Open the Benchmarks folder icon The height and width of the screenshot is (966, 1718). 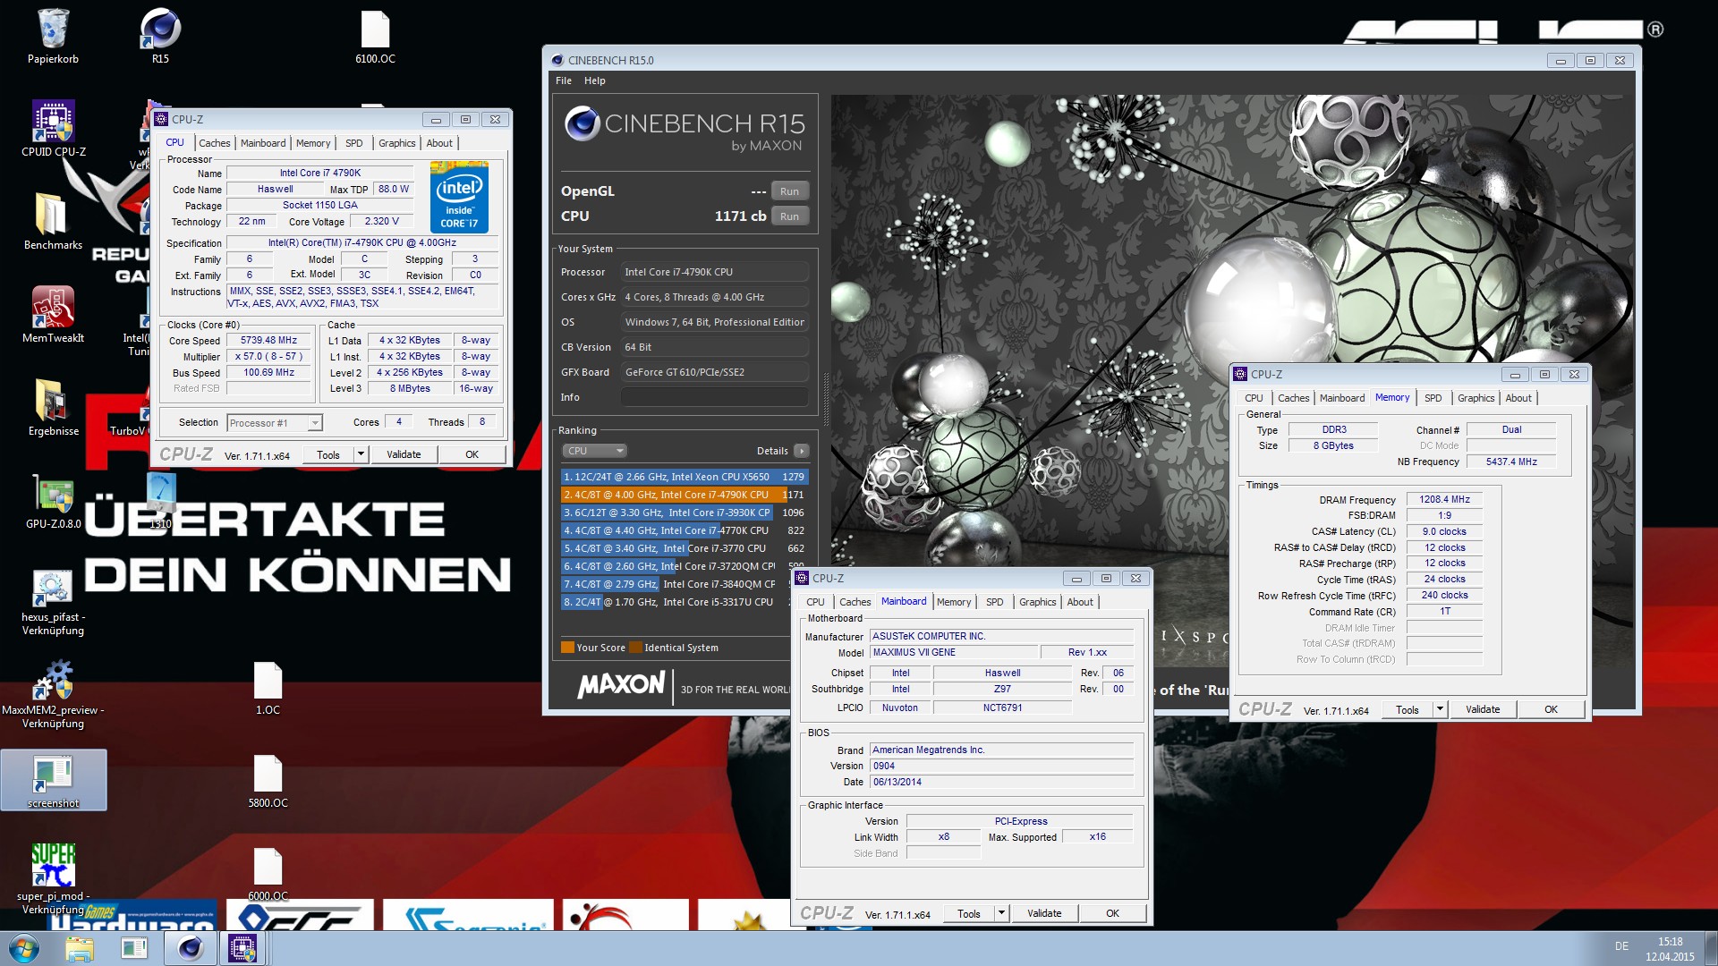click(x=53, y=223)
